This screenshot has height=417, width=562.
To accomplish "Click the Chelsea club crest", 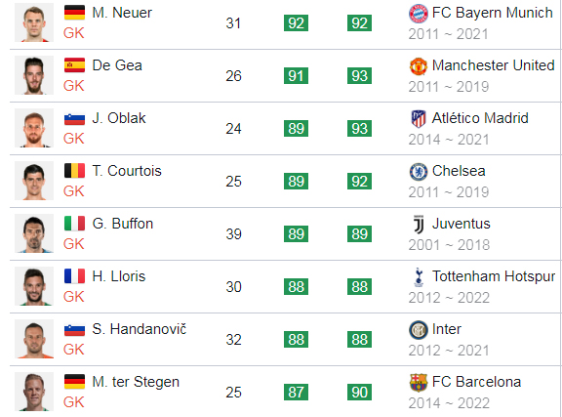I will click(x=419, y=172).
